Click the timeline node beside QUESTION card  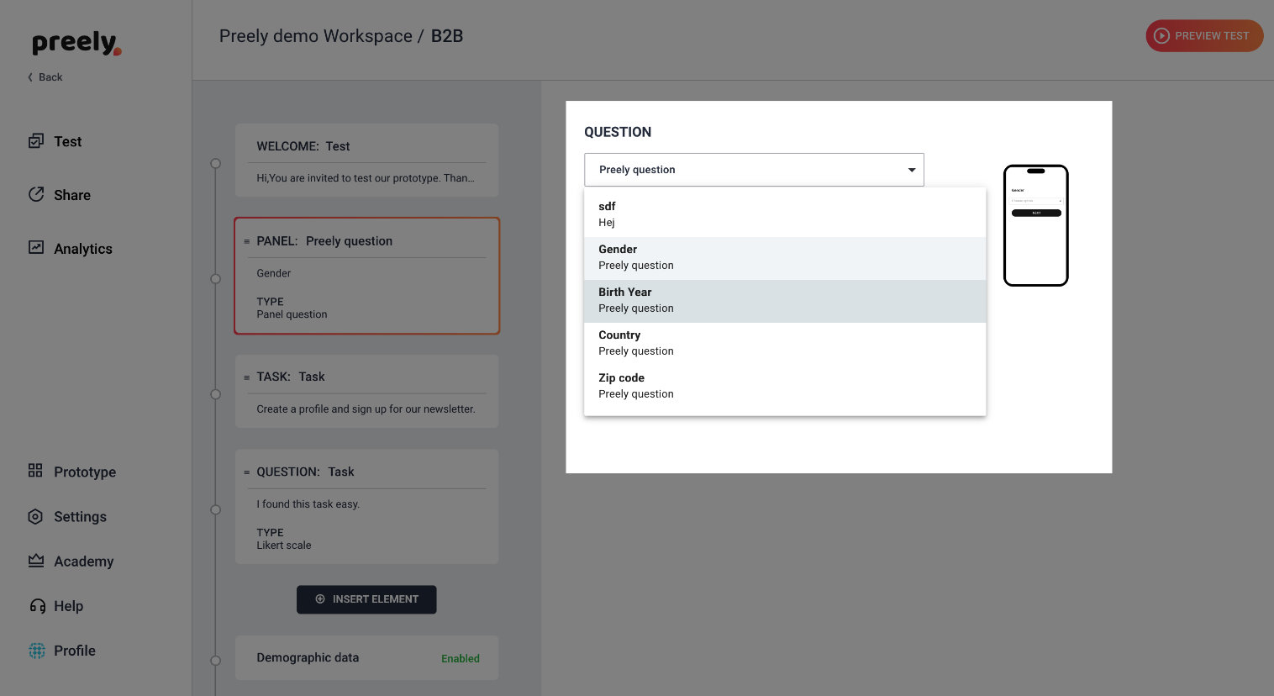point(216,510)
